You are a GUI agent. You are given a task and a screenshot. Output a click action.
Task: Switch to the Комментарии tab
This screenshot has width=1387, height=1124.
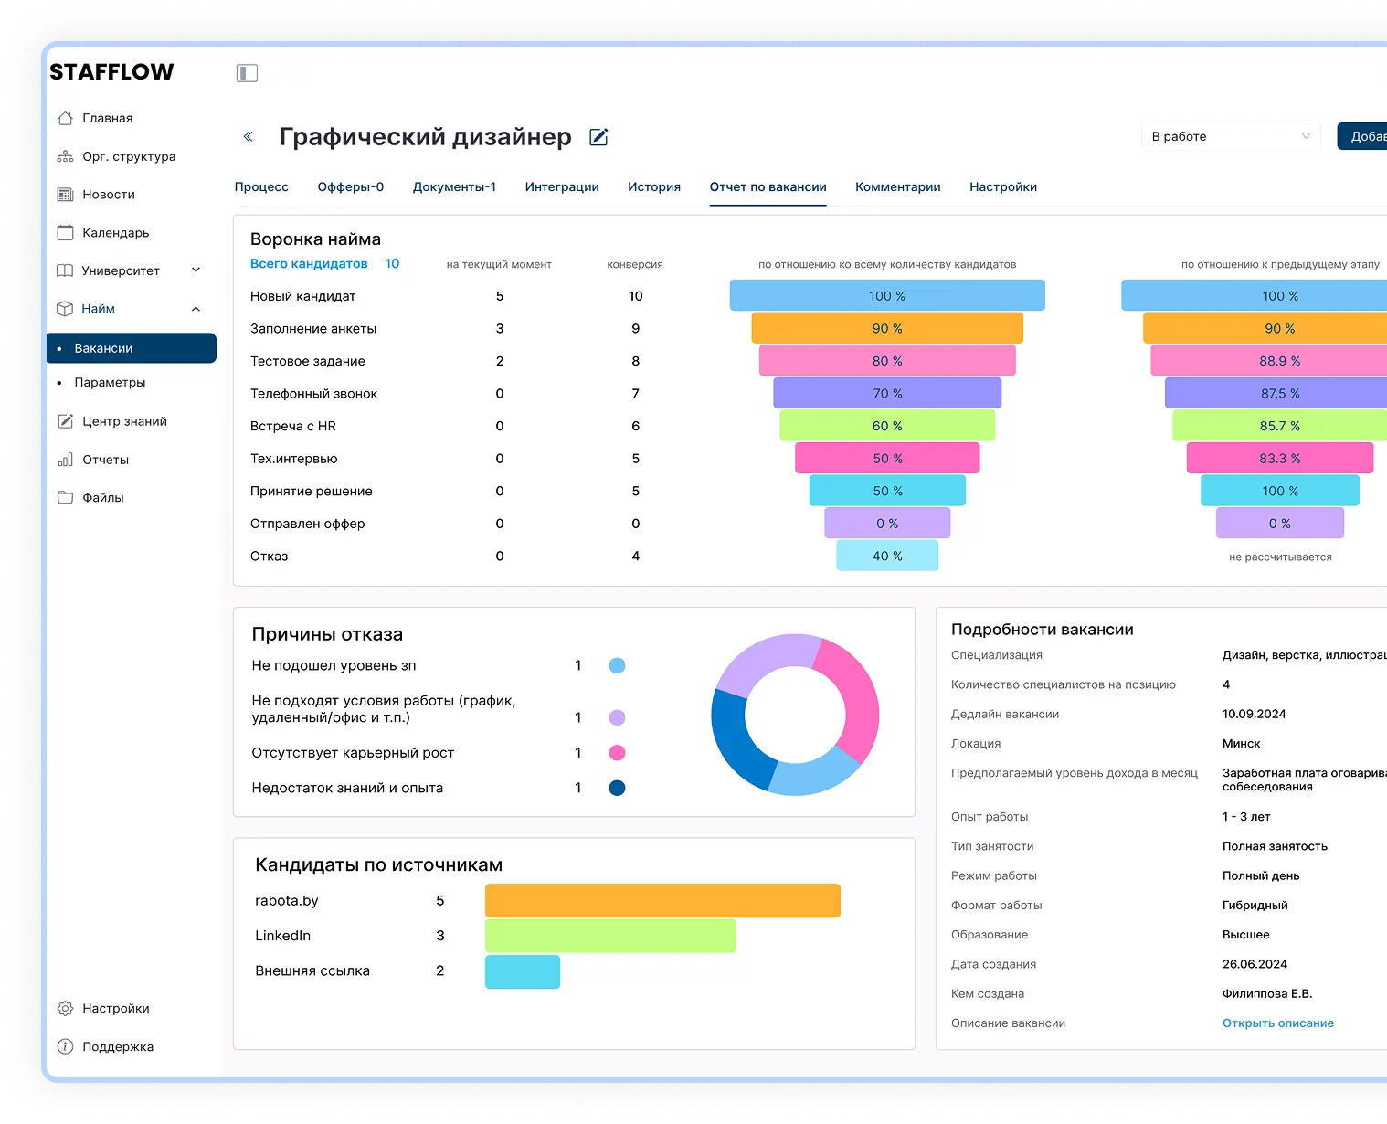(x=897, y=186)
